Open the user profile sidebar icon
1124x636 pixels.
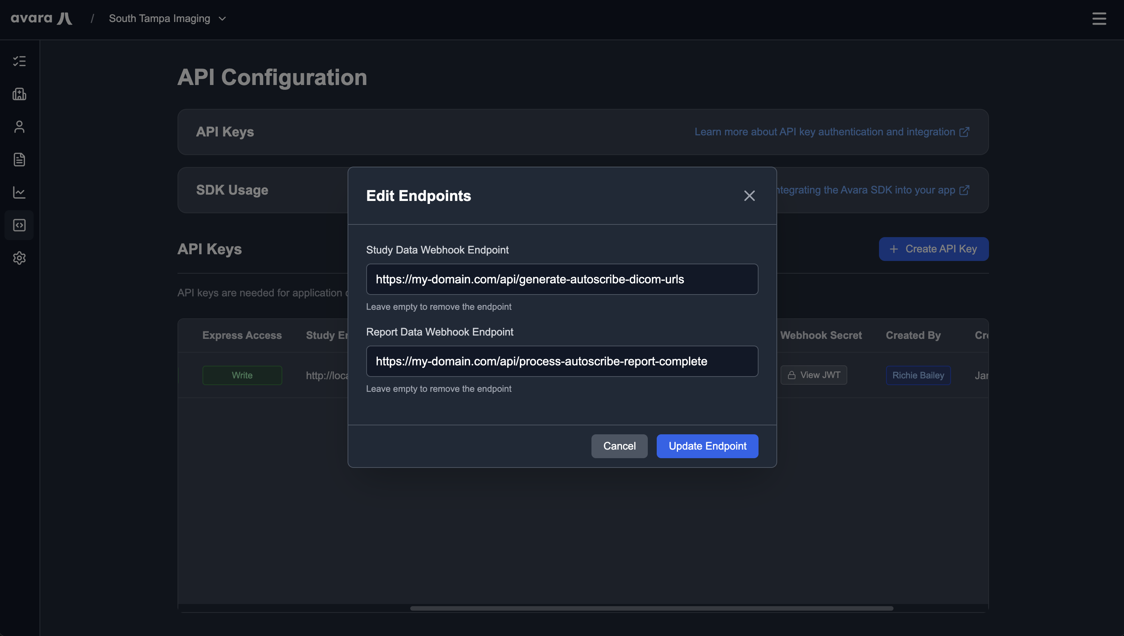(x=19, y=127)
